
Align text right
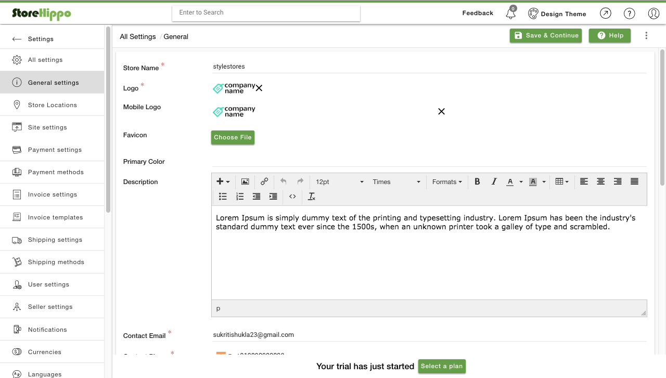tap(618, 181)
